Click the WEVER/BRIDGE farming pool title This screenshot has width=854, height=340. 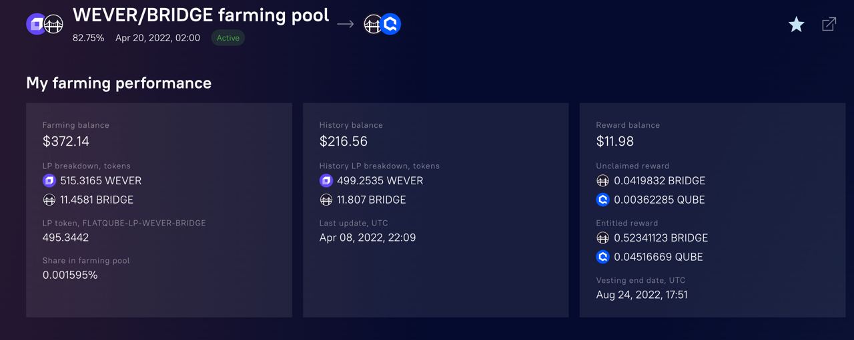click(200, 15)
